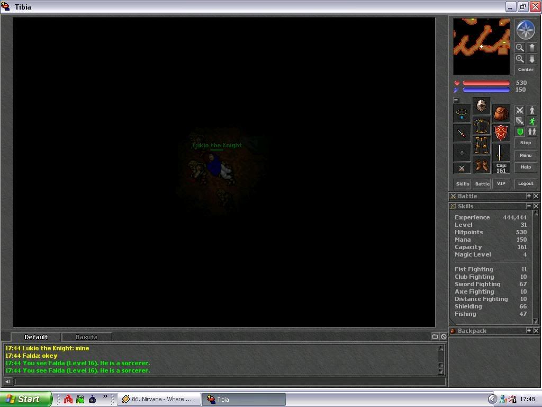Switch to chase opponent mode
The width and height of the screenshot is (542, 407).
(x=531, y=121)
